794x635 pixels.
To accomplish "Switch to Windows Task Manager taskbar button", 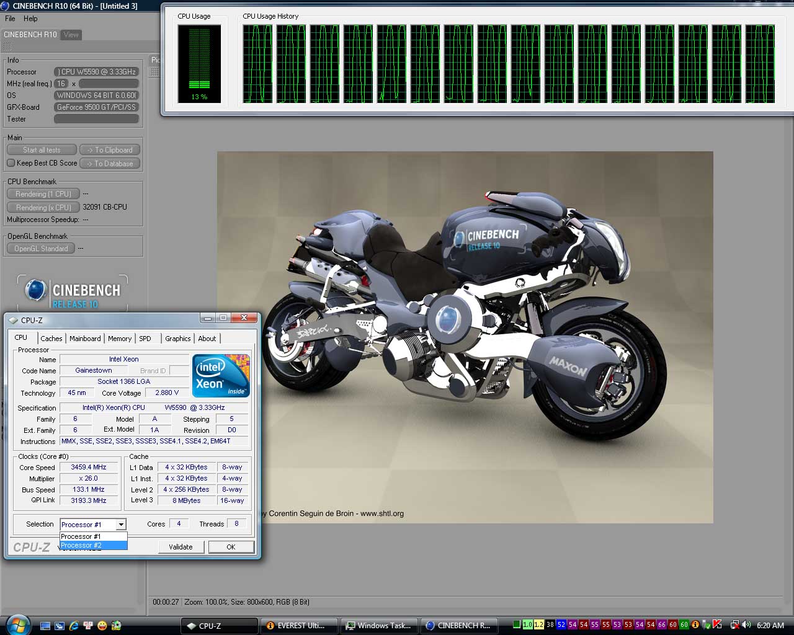I will point(379,626).
